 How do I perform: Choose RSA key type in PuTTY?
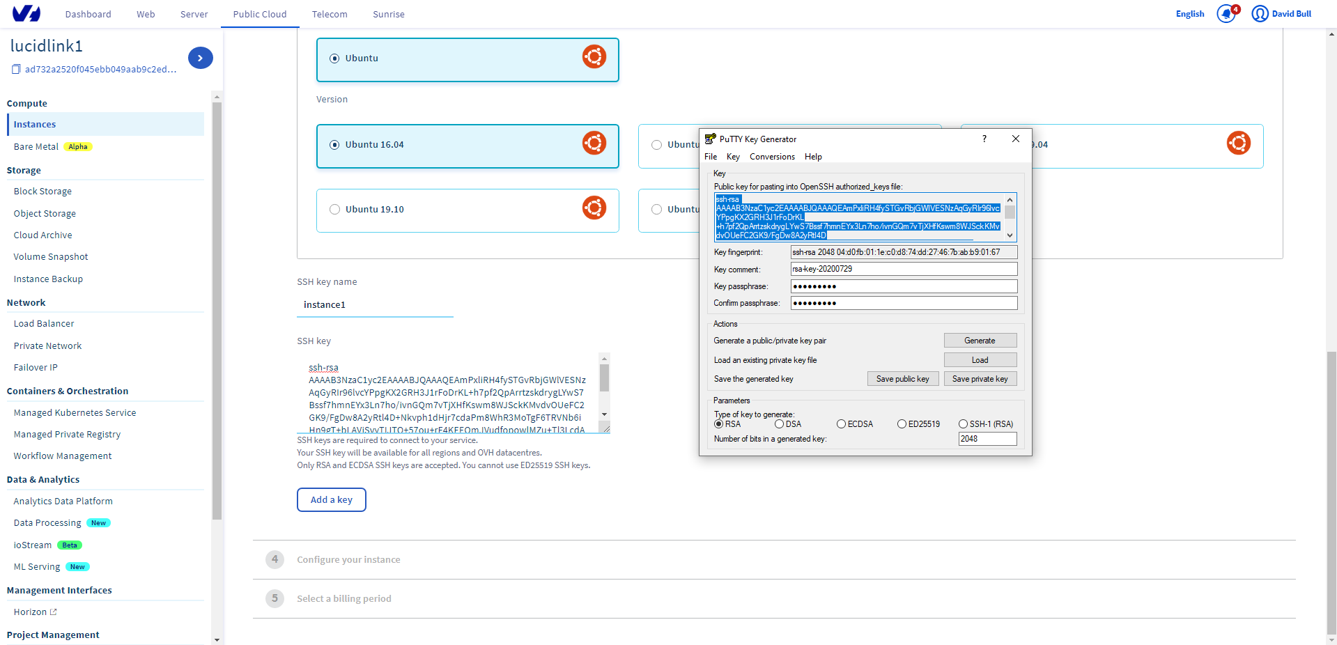(718, 424)
